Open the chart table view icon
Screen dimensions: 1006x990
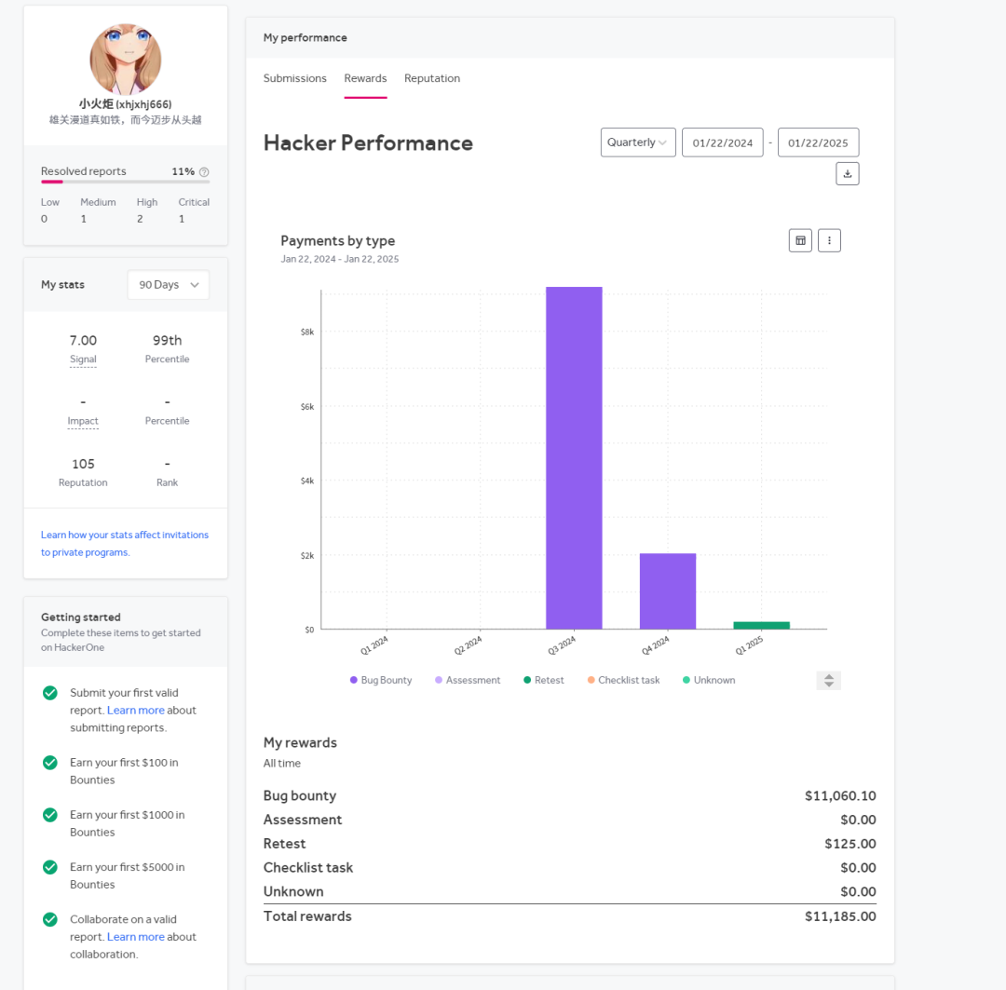point(800,240)
